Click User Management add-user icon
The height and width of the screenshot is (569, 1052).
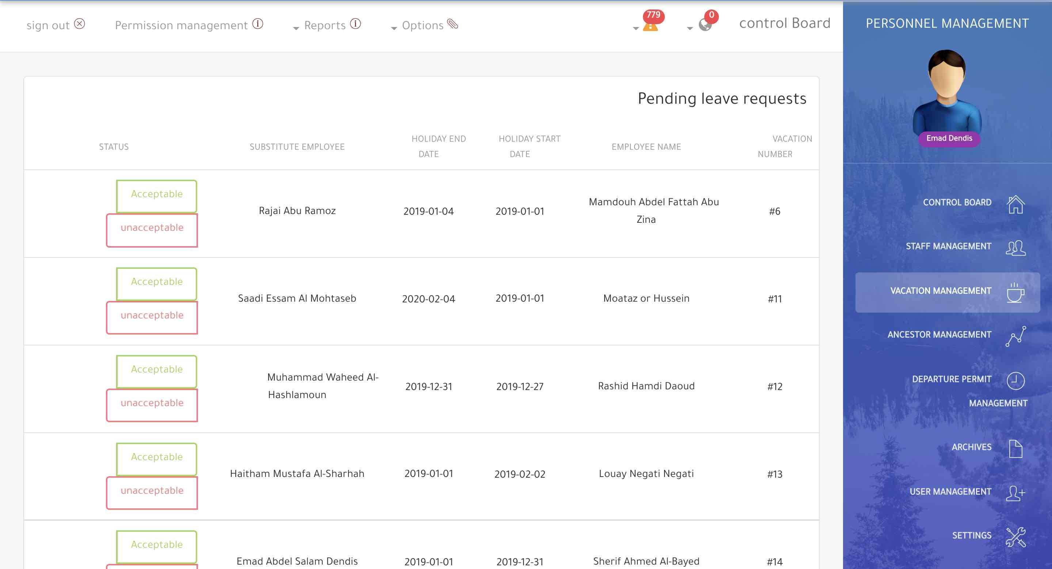[1015, 493]
